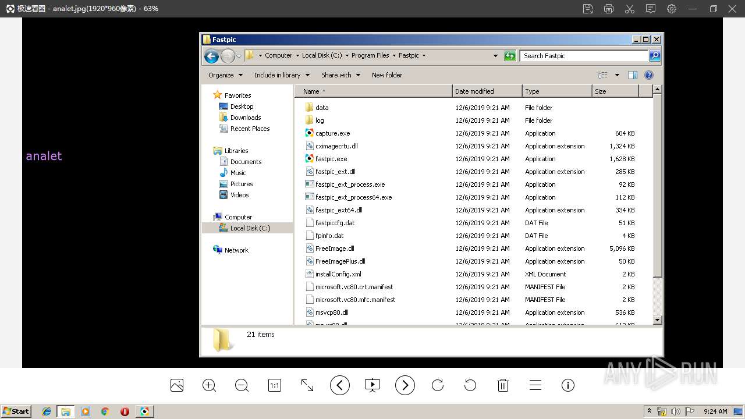Show hidden system tray icons

point(649,411)
